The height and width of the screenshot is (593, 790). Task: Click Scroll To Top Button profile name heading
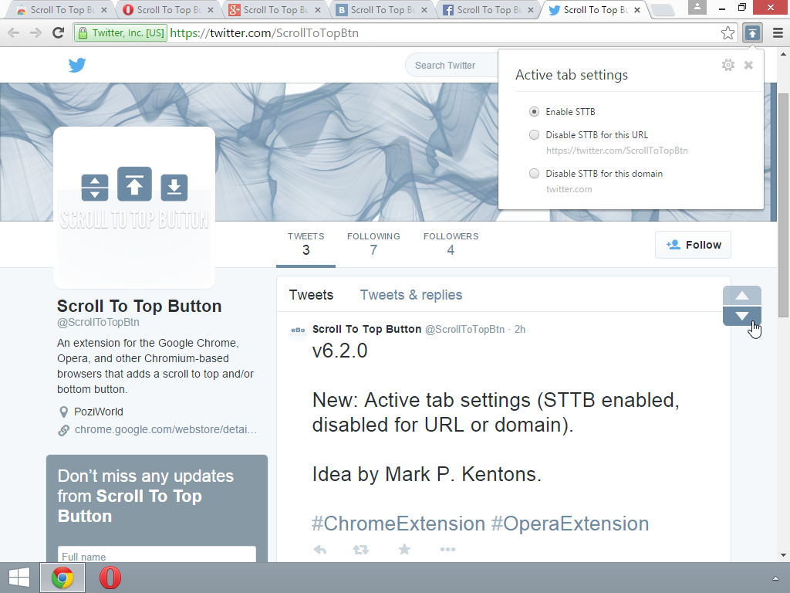pos(139,306)
